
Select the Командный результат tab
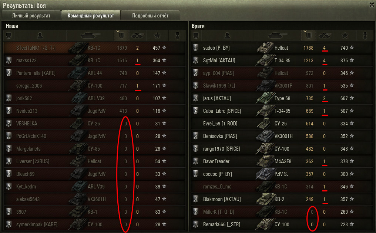point(91,16)
